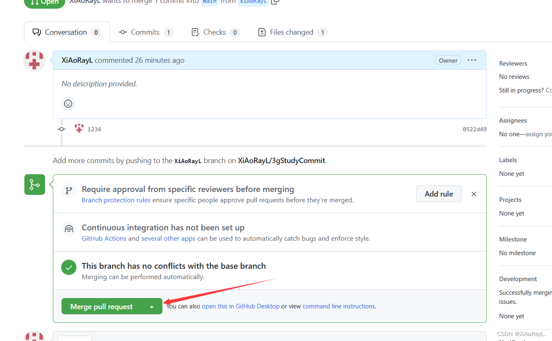Viewport: 552px width, 341px height.
Task: Click 'No milestone' text in sidebar
Action: point(517,253)
